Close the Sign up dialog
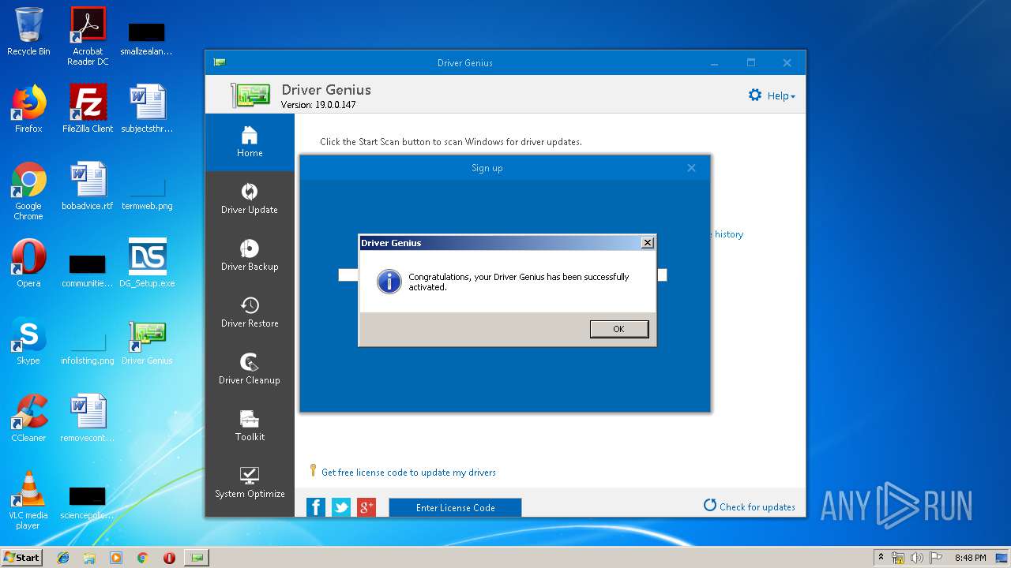Image resolution: width=1011 pixels, height=568 pixels. tap(691, 167)
